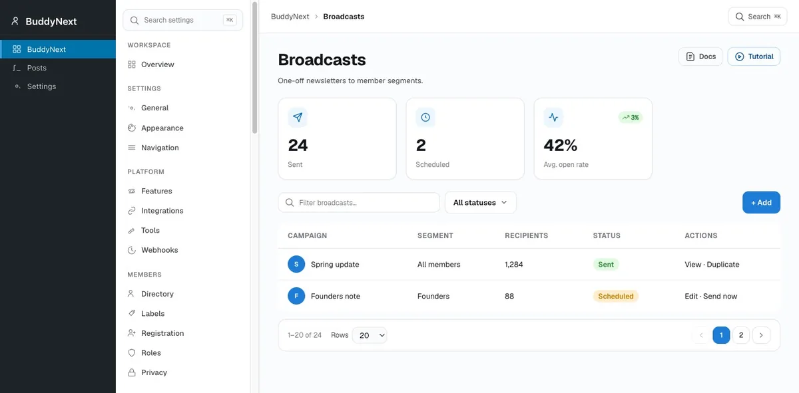Click the magnifier icon in Search settings
This screenshot has height=393, width=799.
[x=134, y=20]
